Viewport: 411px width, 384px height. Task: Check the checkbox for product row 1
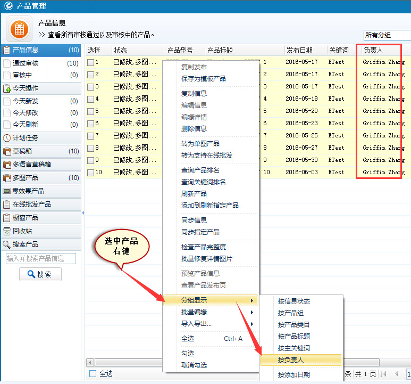pyautogui.click(x=91, y=62)
